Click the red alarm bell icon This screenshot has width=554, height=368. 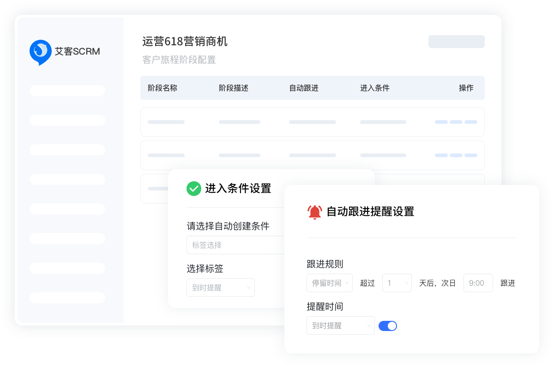(x=314, y=212)
